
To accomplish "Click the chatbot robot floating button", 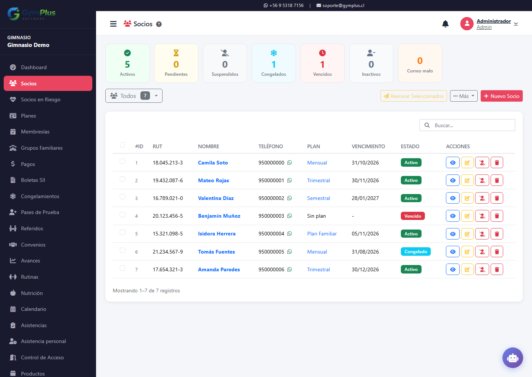I will [x=513, y=358].
